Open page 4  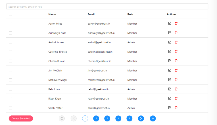click(x=118, y=118)
